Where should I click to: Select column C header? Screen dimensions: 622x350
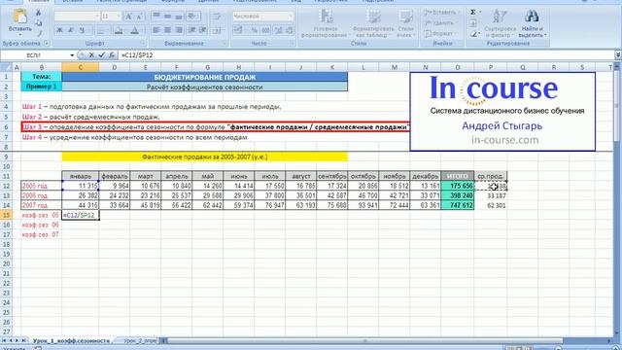click(81, 67)
